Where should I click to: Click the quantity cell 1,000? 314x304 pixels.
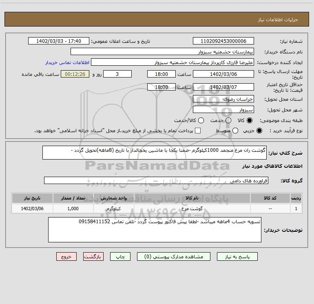click(73, 209)
